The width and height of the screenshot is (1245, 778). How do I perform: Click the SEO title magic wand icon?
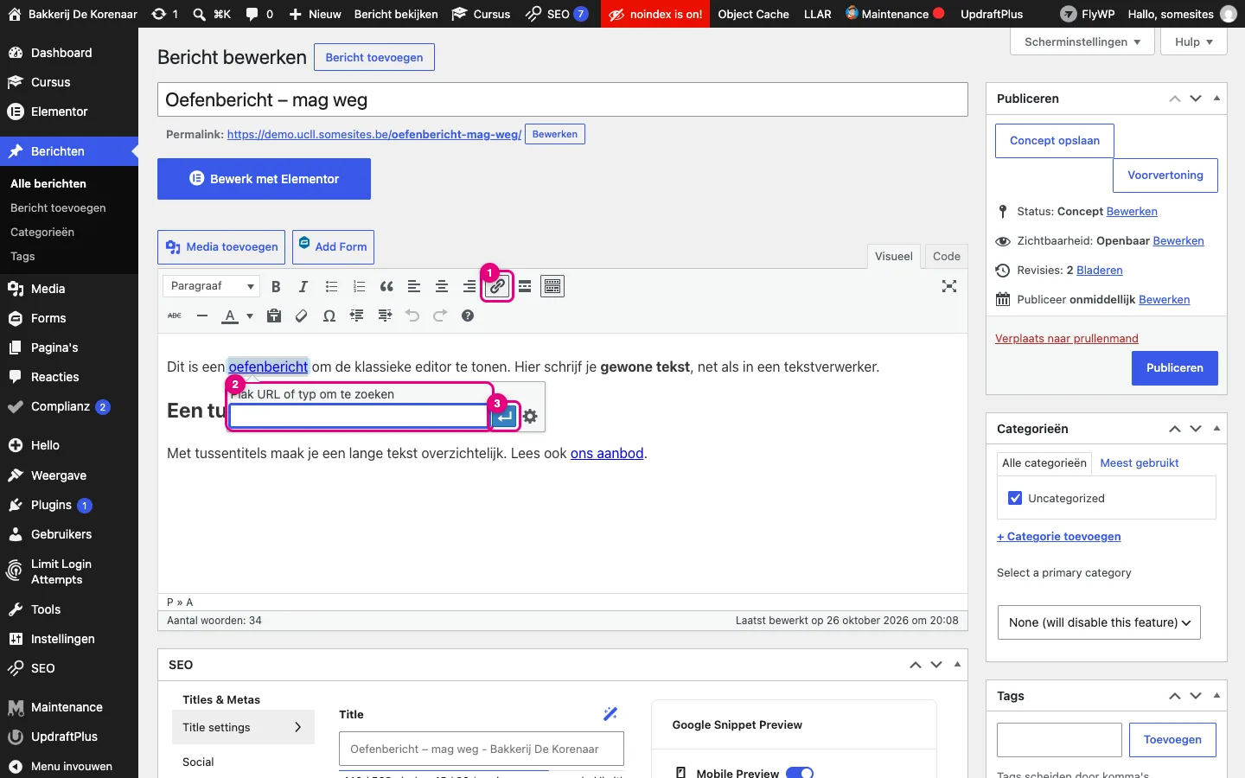click(x=610, y=714)
